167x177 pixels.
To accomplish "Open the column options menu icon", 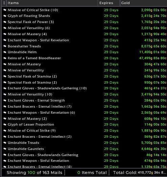I will 4,3.
